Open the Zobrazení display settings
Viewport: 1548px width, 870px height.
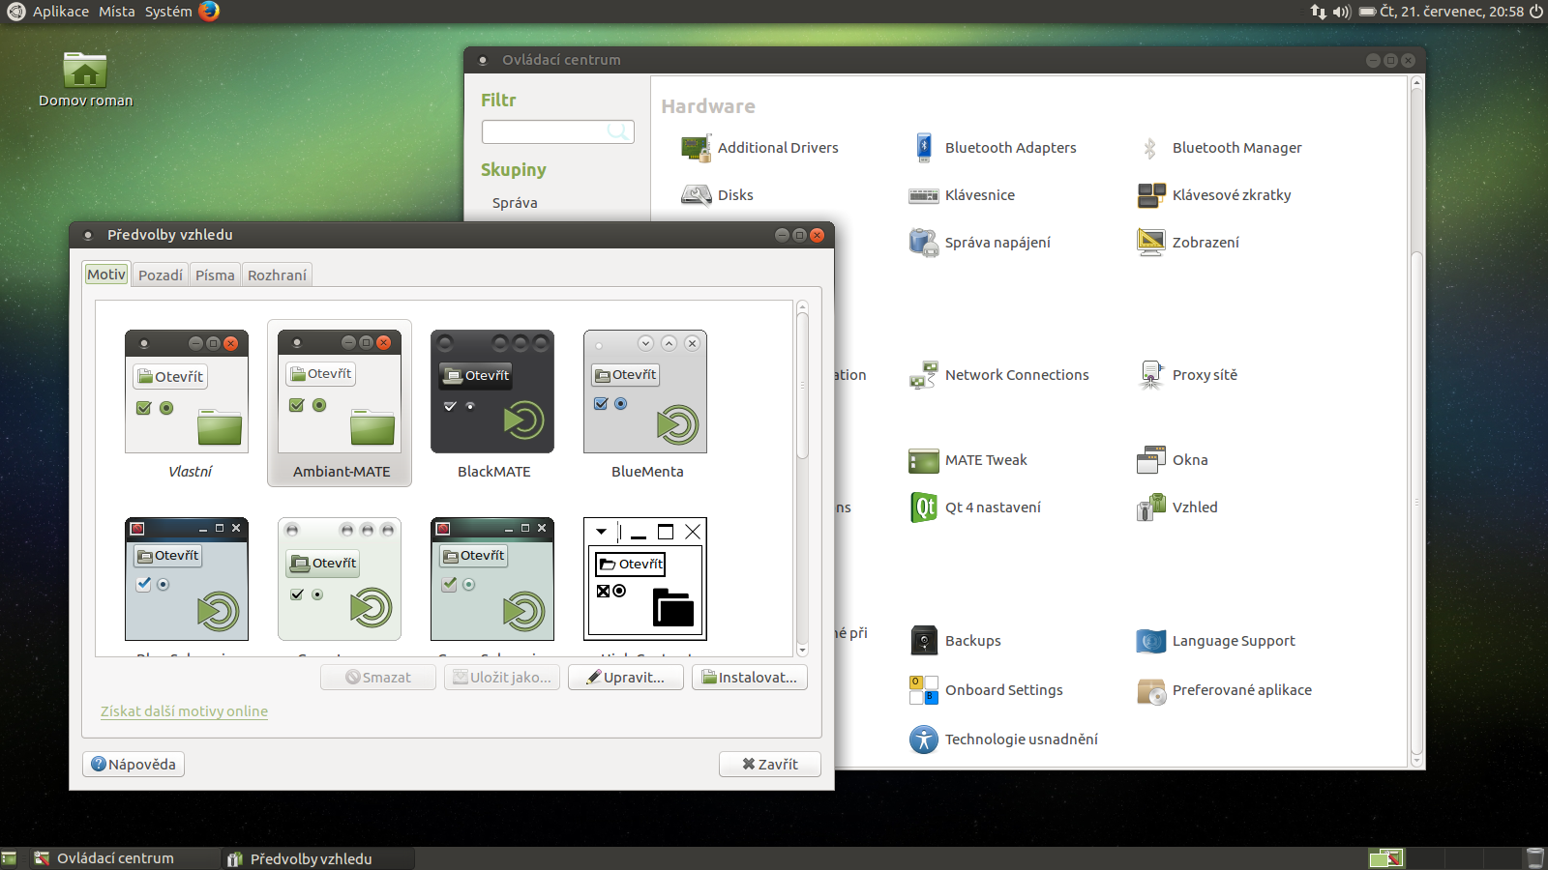pyautogui.click(x=1206, y=242)
